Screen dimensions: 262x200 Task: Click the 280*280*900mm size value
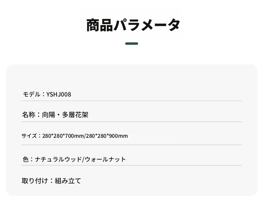(x=107, y=136)
